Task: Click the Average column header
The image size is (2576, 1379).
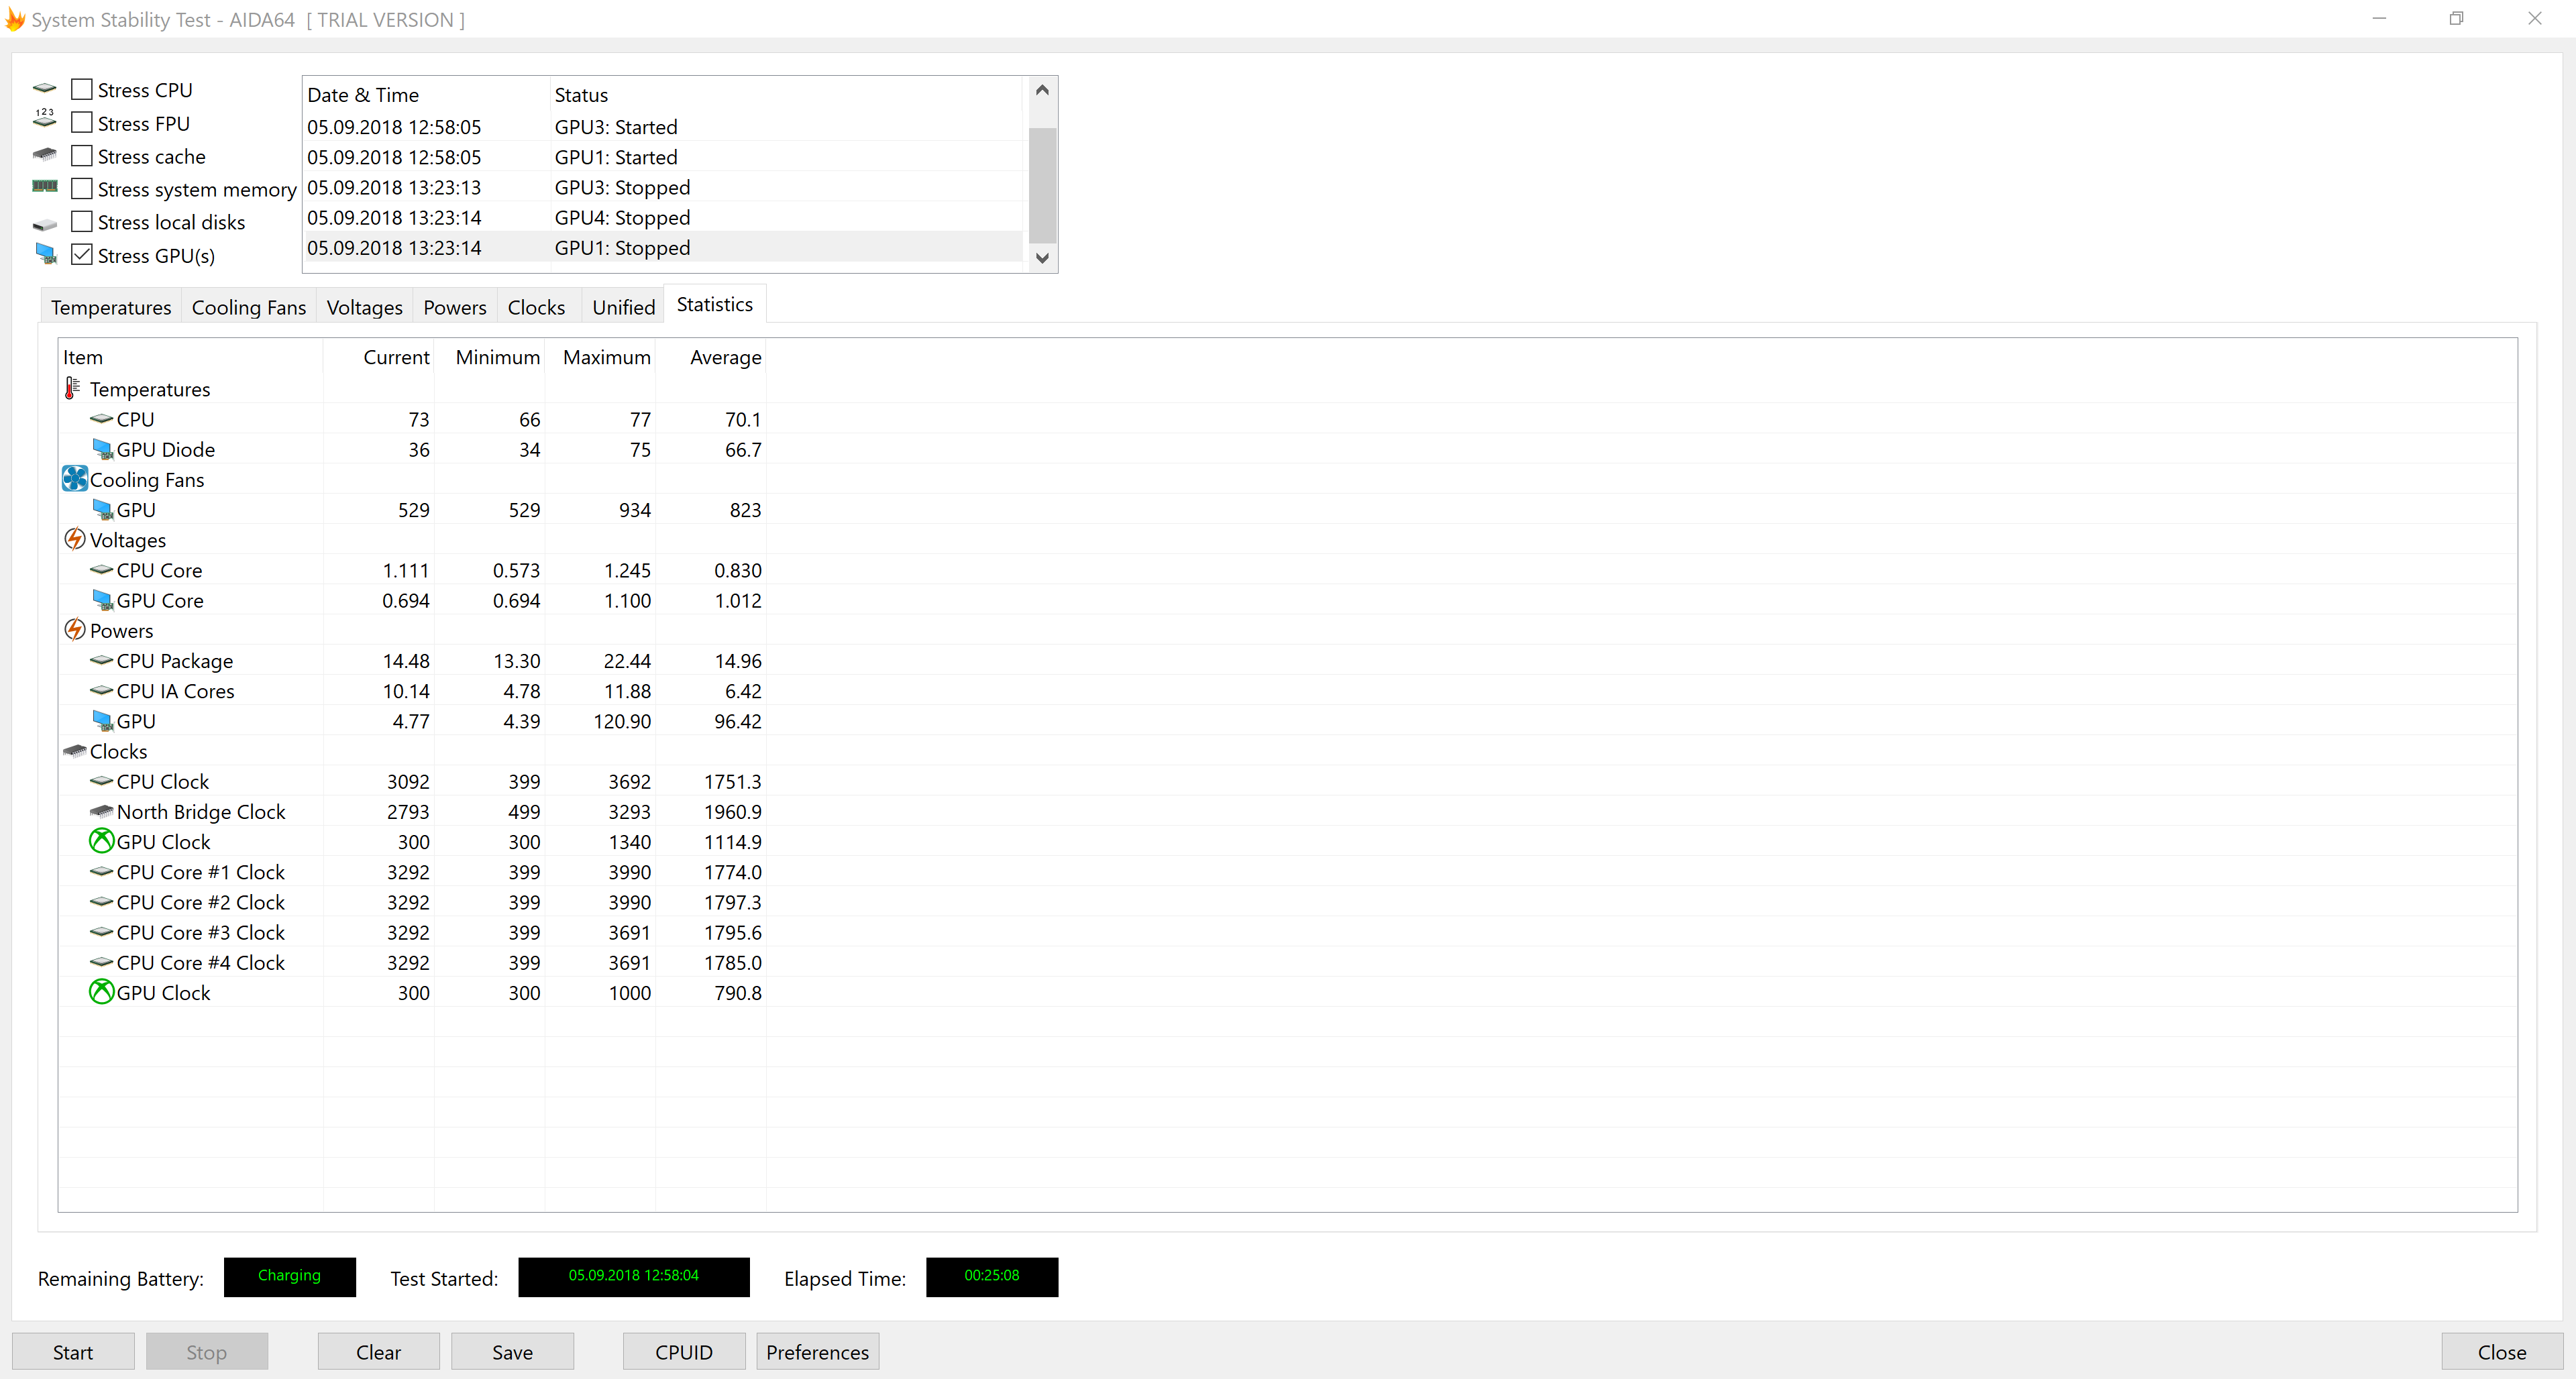Action: 711,357
